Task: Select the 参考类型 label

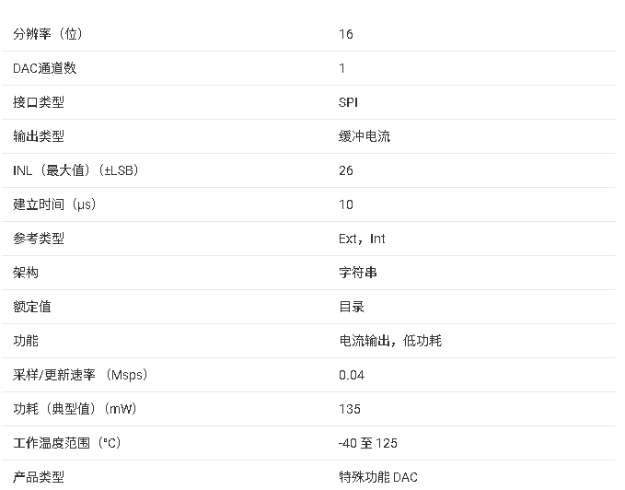Action: (x=39, y=239)
